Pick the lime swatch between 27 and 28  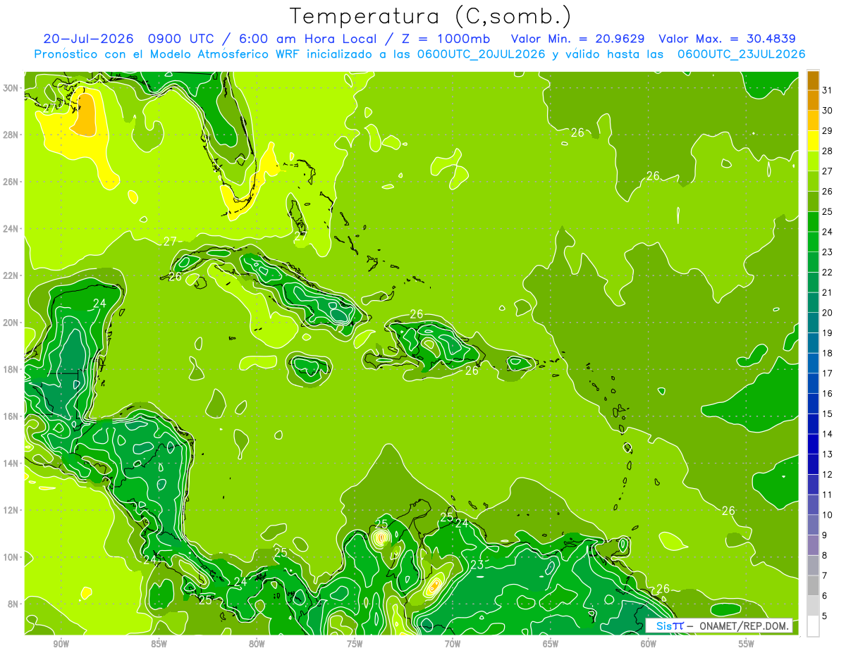[x=813, y=161]
